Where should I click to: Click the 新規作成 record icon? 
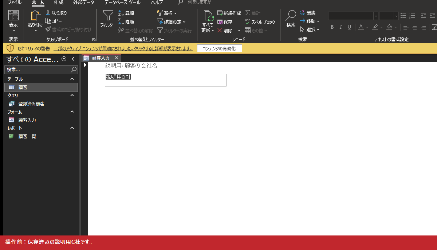click(220, 13)
